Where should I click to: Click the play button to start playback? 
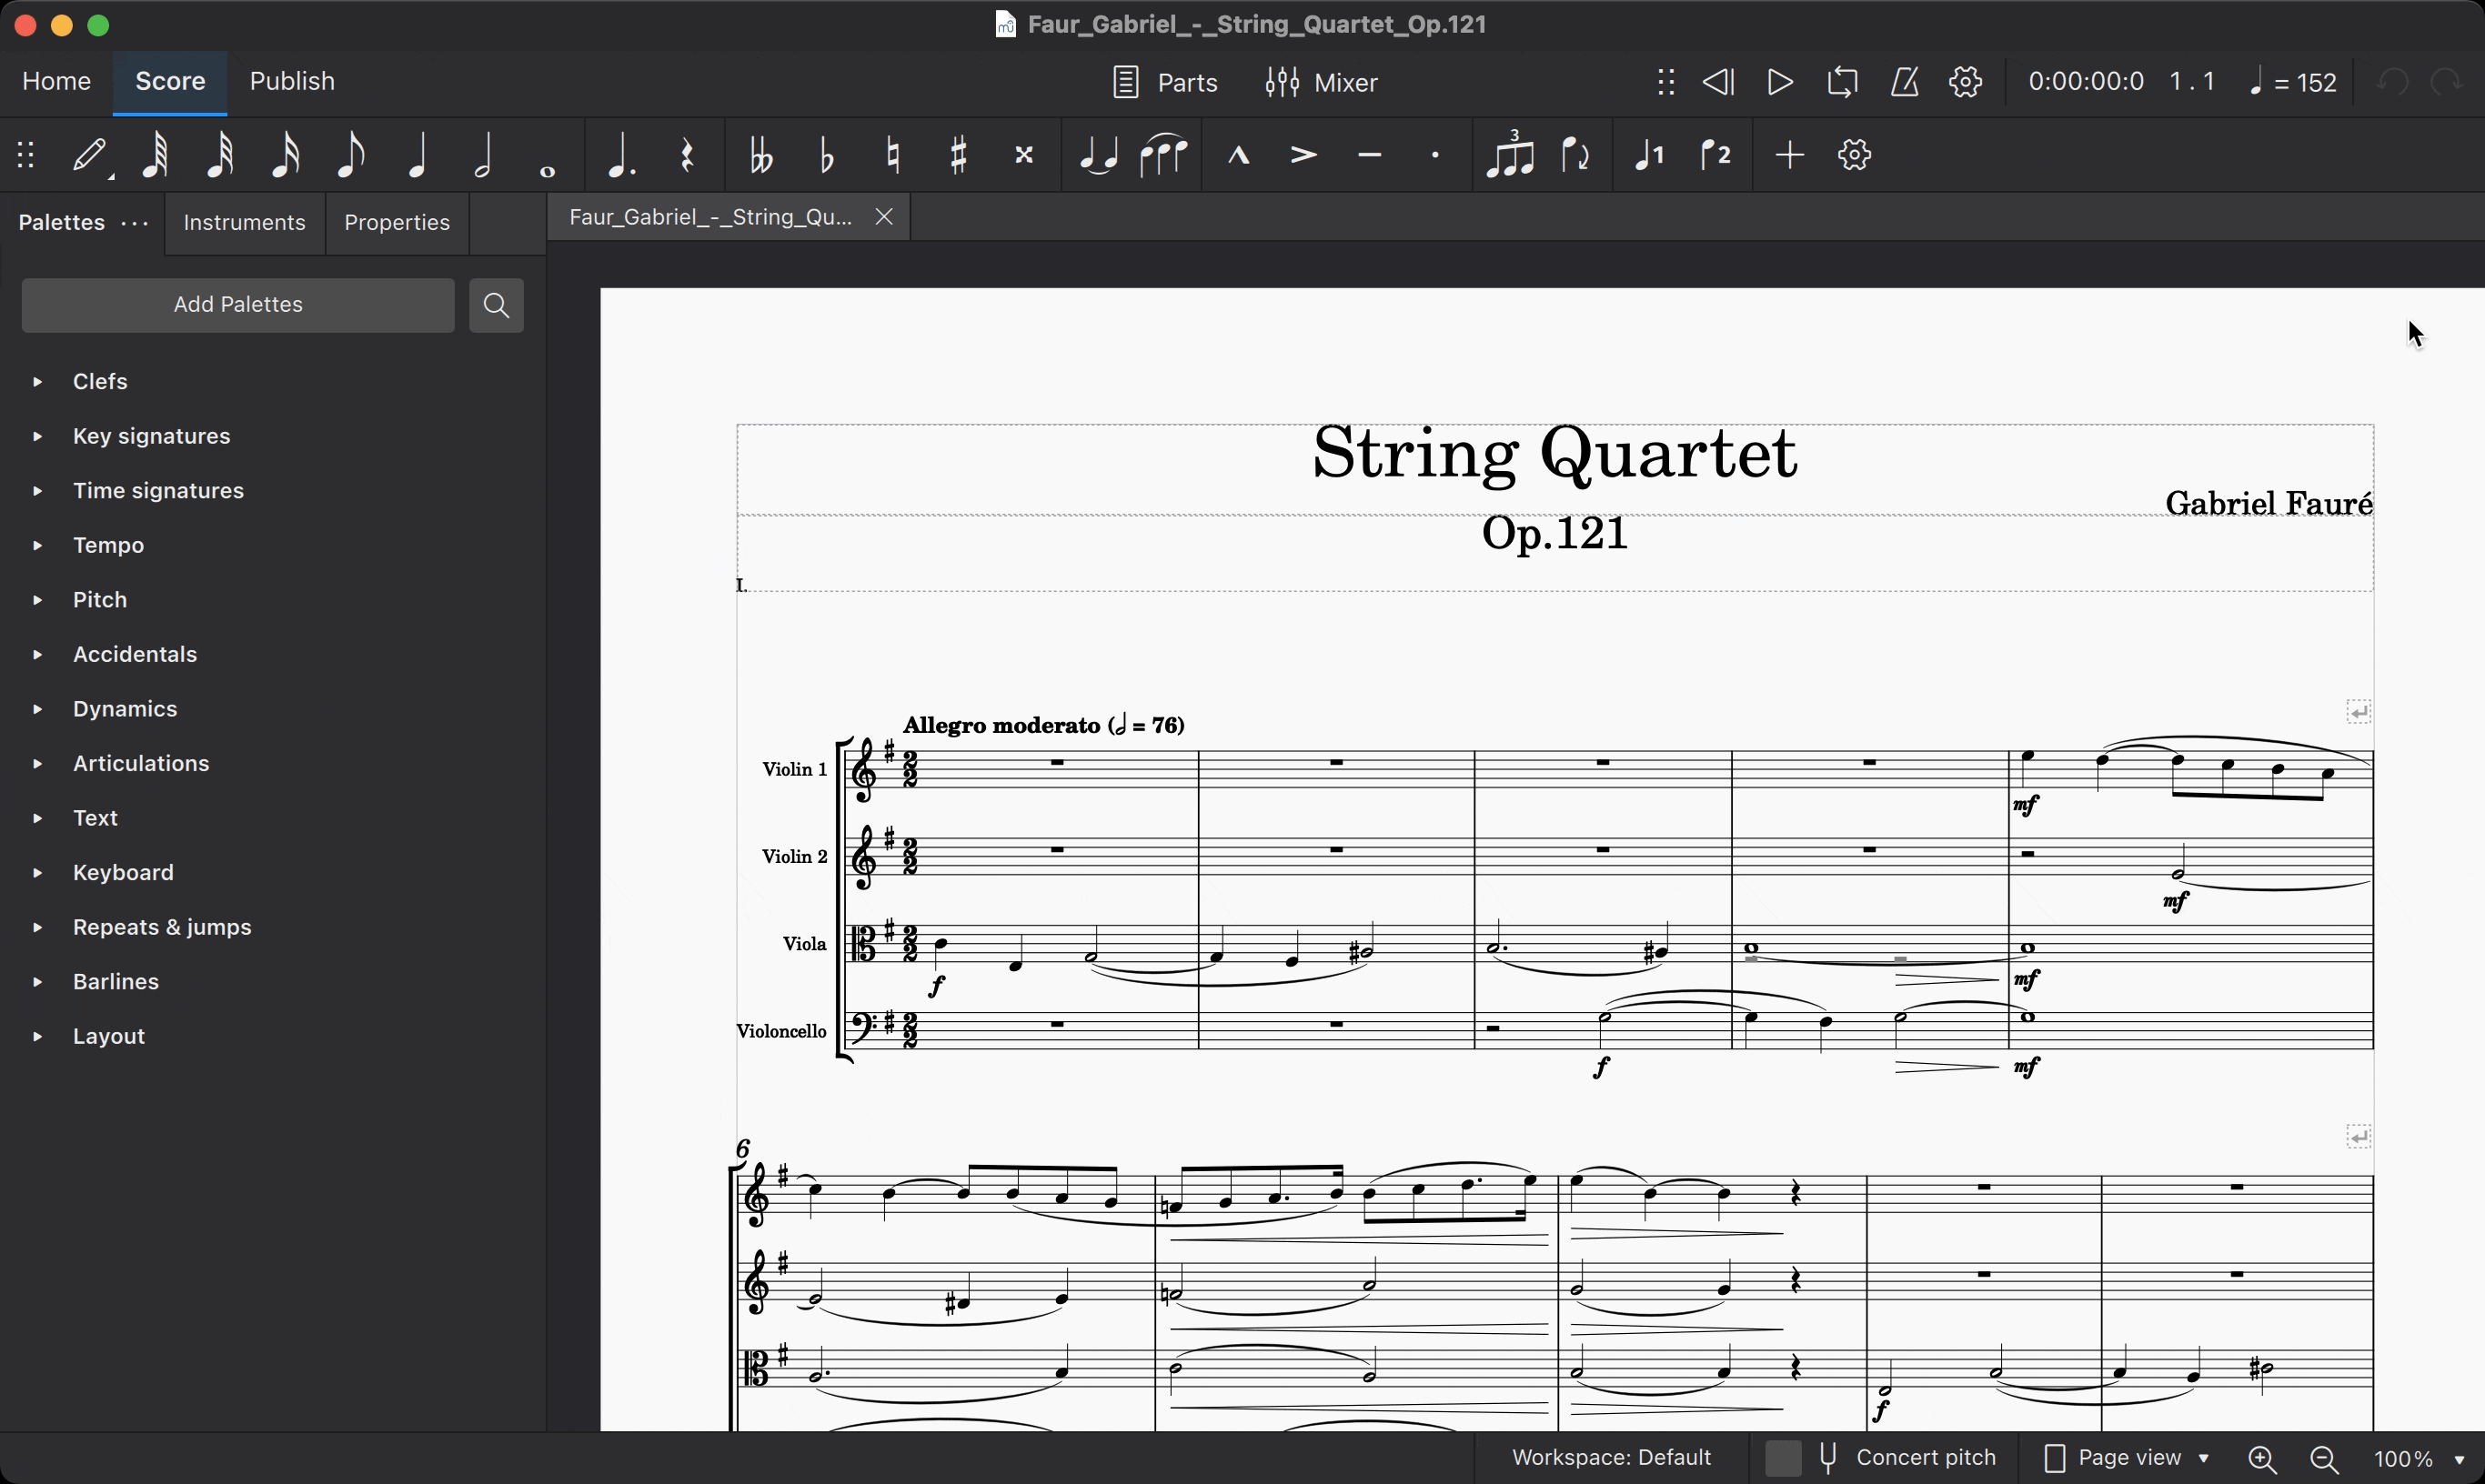pyautogui.click(x=1780, y=81)
